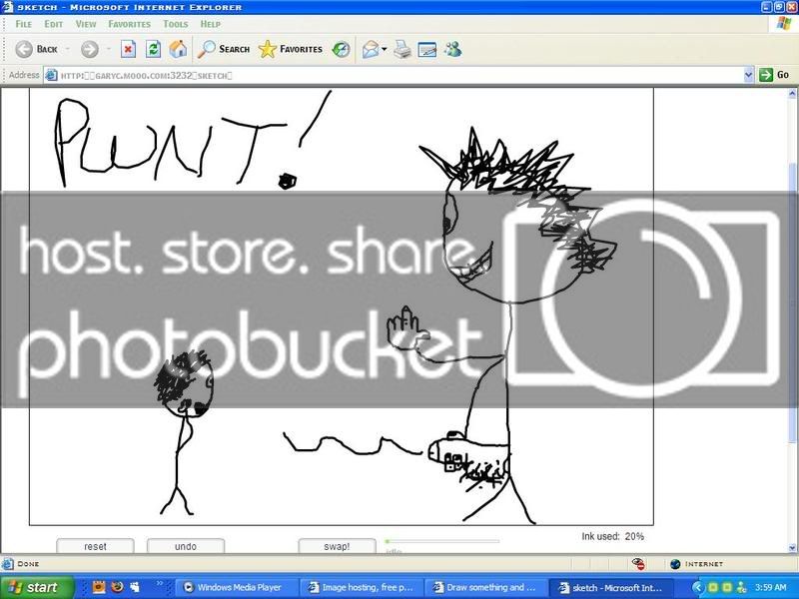Image resolution: width=799 pixels, height=599 pixels.
Task: Click the Internet zone globe in status bar
Action: tap(676, 564)
